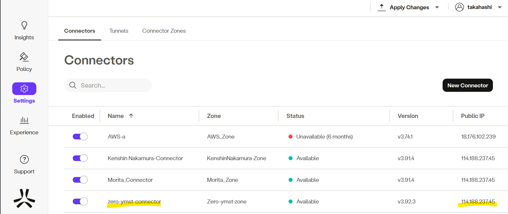Open the Experience bar chart icon
This screenshot has height=214, width=508.
pos(24,120)
